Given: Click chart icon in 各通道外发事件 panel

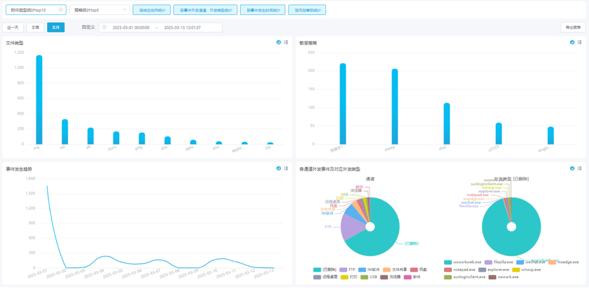Looking at the screenshot, I should (572, 168).
